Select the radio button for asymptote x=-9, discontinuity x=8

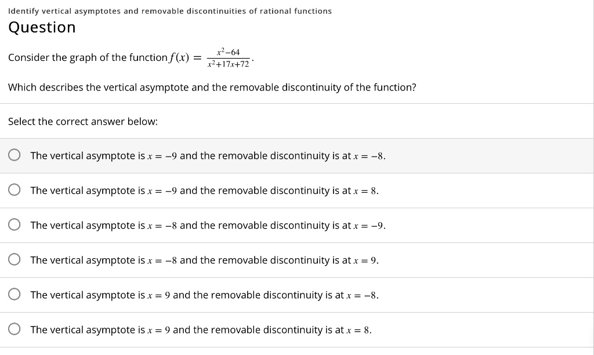click(x=14, y=189)
